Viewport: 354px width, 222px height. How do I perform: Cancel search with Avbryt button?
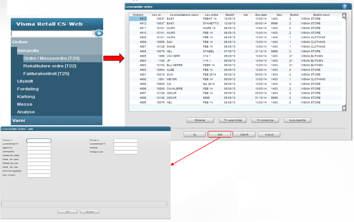(90, 212)
